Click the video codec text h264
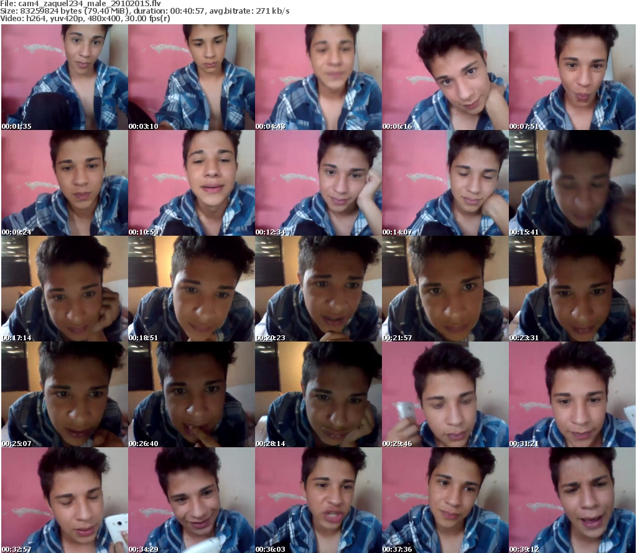This screenshot has width=637, height=553. 35,18
